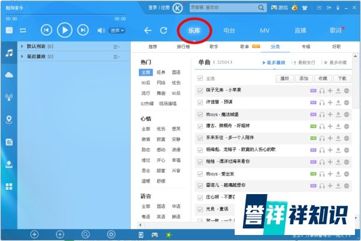Select the 排行榜 sub-tab
The image size is (361, 241).
tap(184, 47)
